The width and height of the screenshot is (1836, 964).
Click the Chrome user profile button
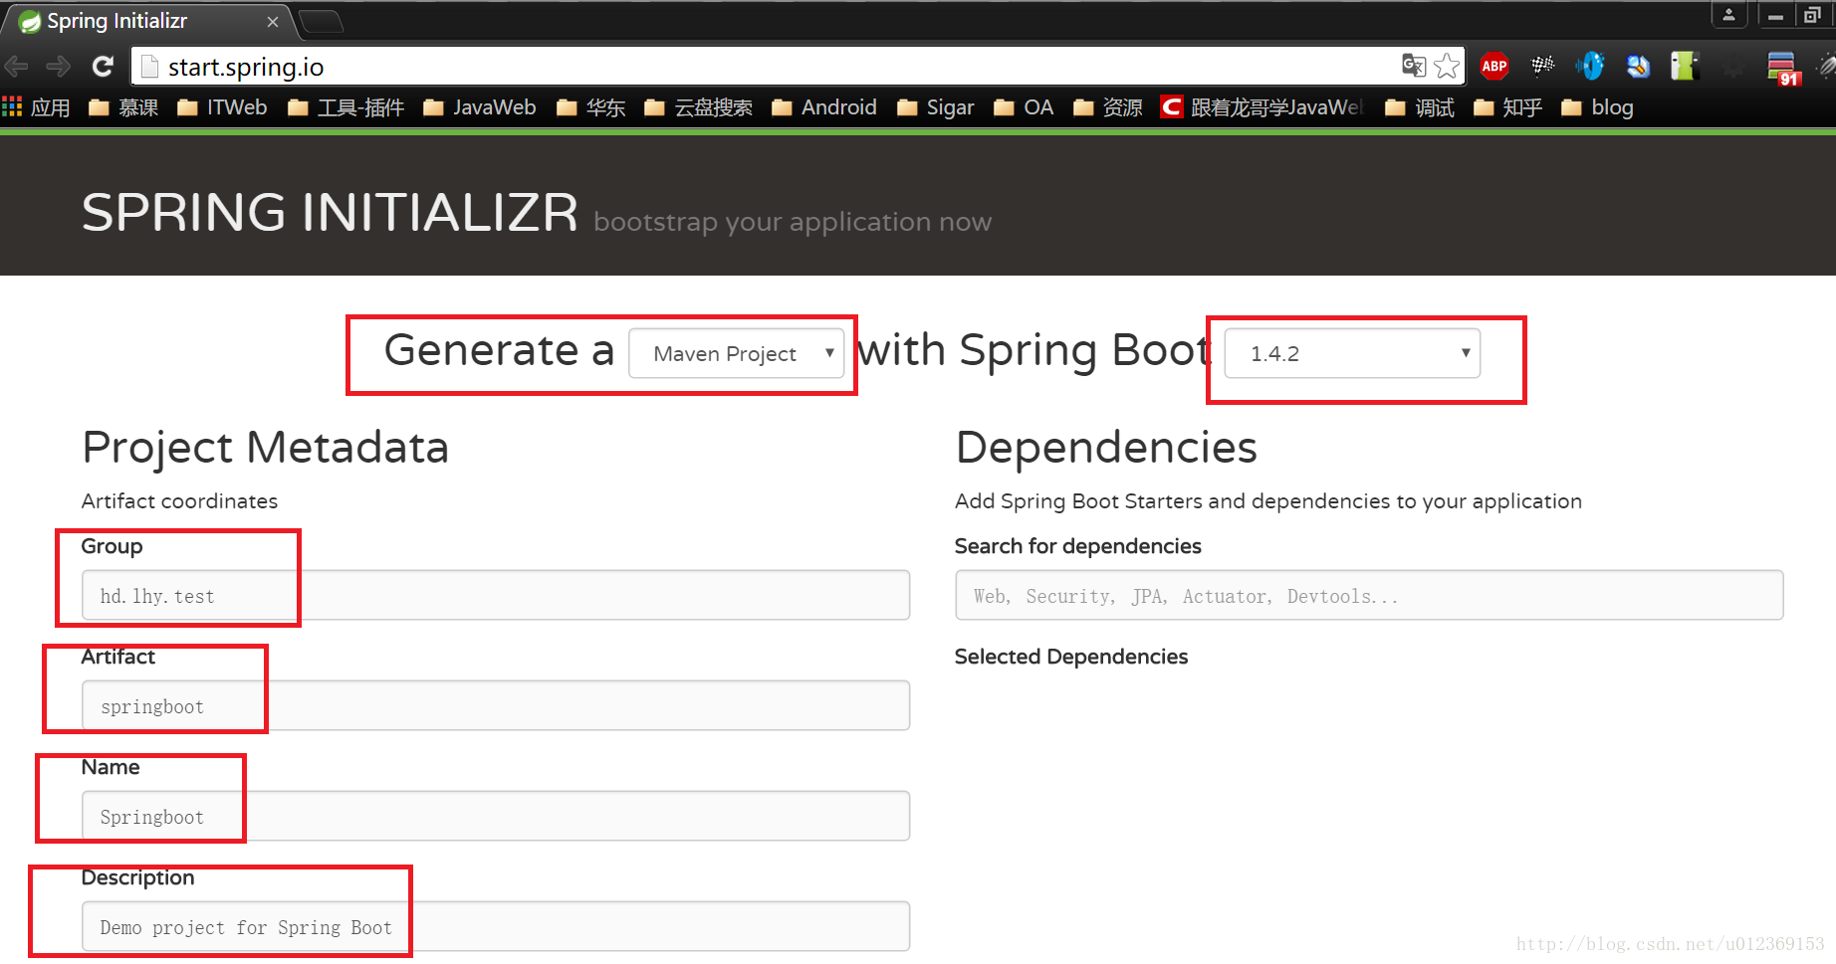1728,14
